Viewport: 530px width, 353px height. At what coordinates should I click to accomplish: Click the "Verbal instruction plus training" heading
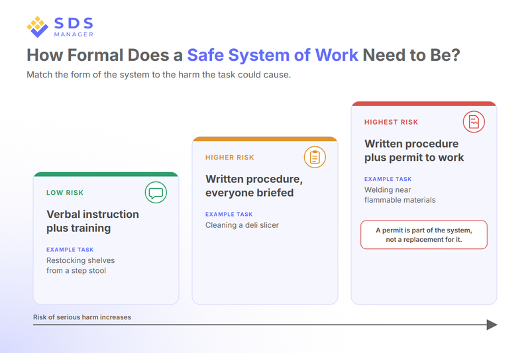(x=93, y=221)
